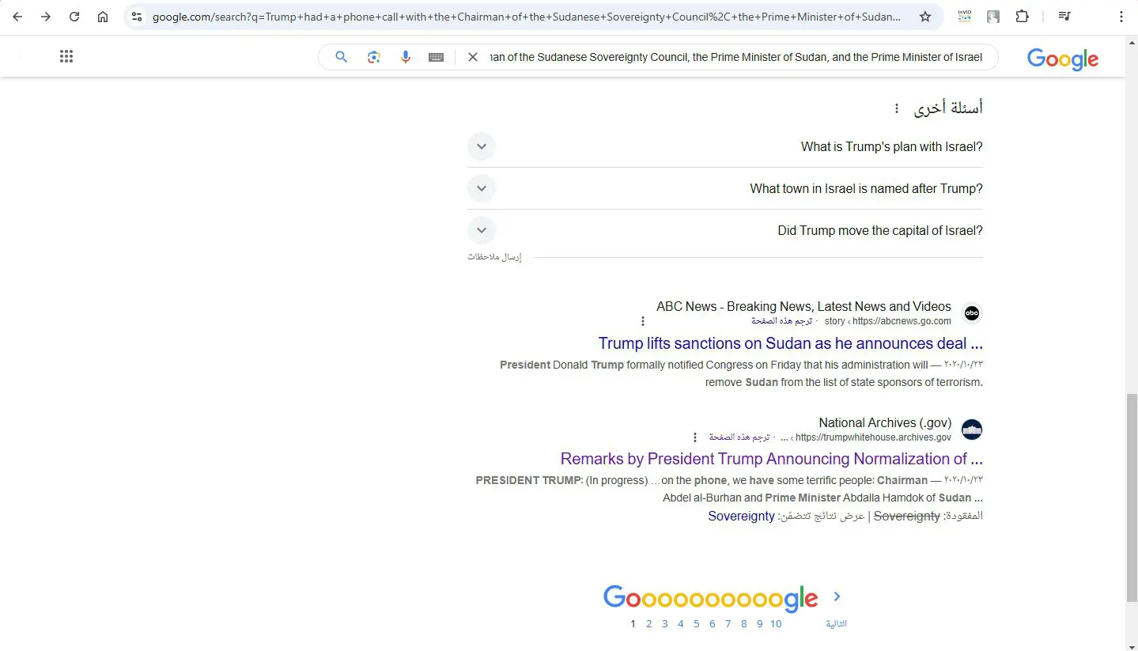Click the magnifier search icon

coord(342,57)
